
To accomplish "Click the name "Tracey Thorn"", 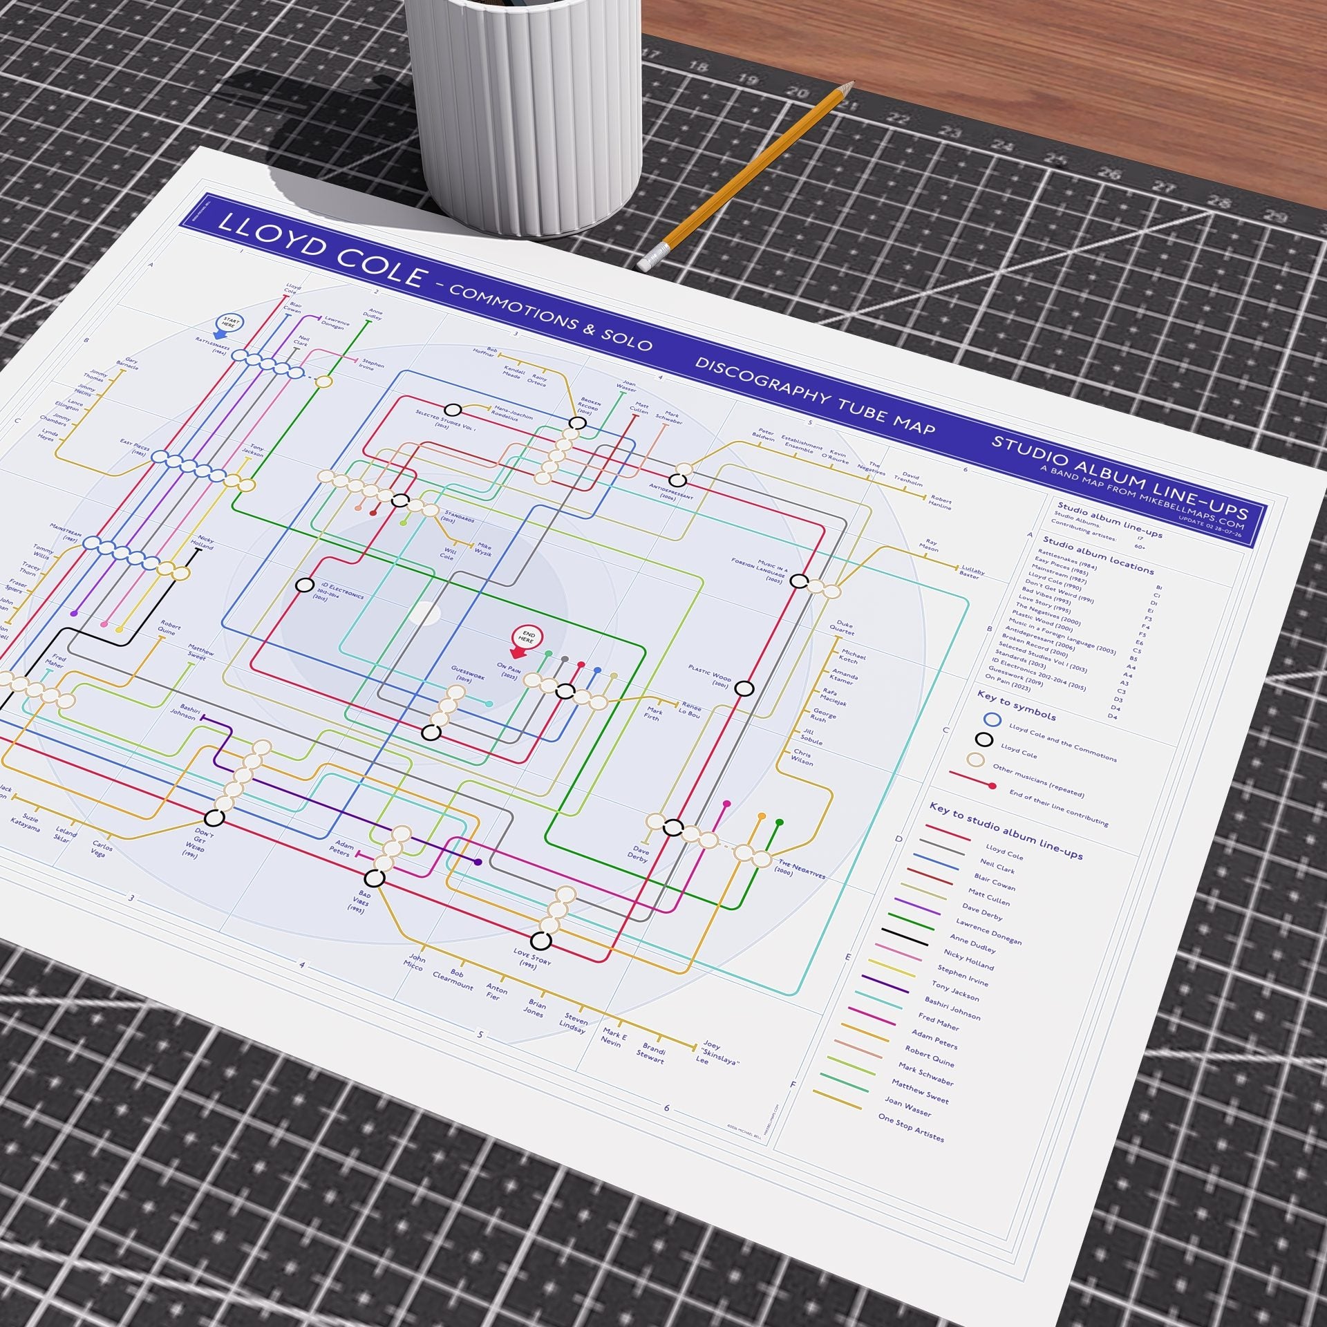I will pyautogui.click(x=28, y=569).
